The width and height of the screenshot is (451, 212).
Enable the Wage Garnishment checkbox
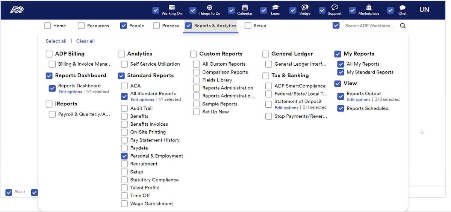124,204
